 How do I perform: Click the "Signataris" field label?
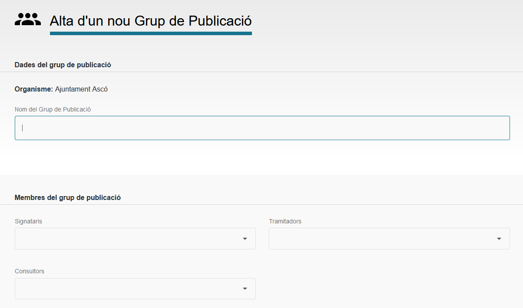28,221
